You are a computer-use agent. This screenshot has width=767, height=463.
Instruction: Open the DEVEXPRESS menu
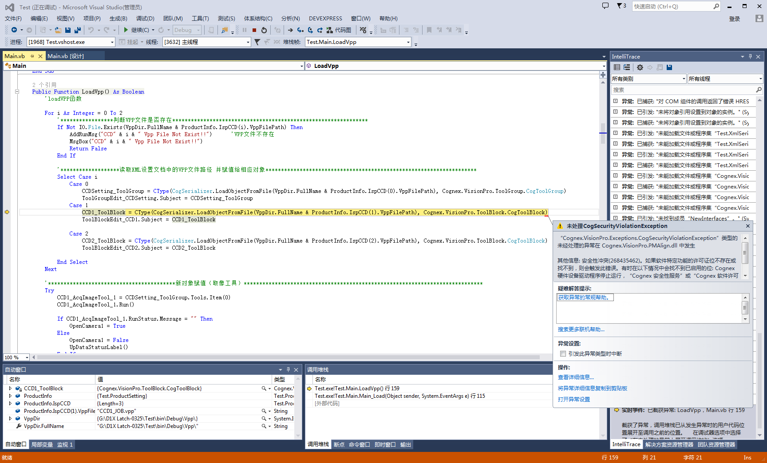[325, 18]
